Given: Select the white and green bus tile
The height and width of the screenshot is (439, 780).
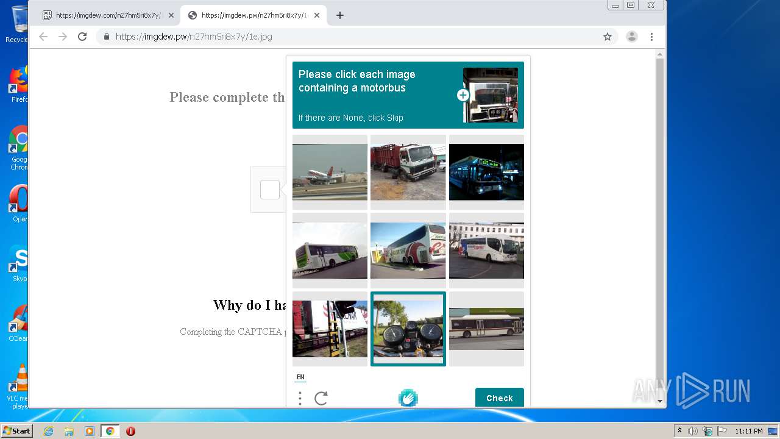Looking at the screenshot, I should [330, 251].
